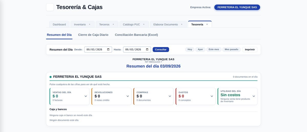Image resolution: width=307 pixels, height=132 pixels.
Task: Click the Consultar button
Action: pos(161,50)
